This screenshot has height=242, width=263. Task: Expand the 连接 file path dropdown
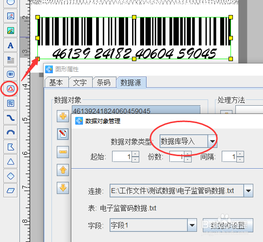point(248,191)
